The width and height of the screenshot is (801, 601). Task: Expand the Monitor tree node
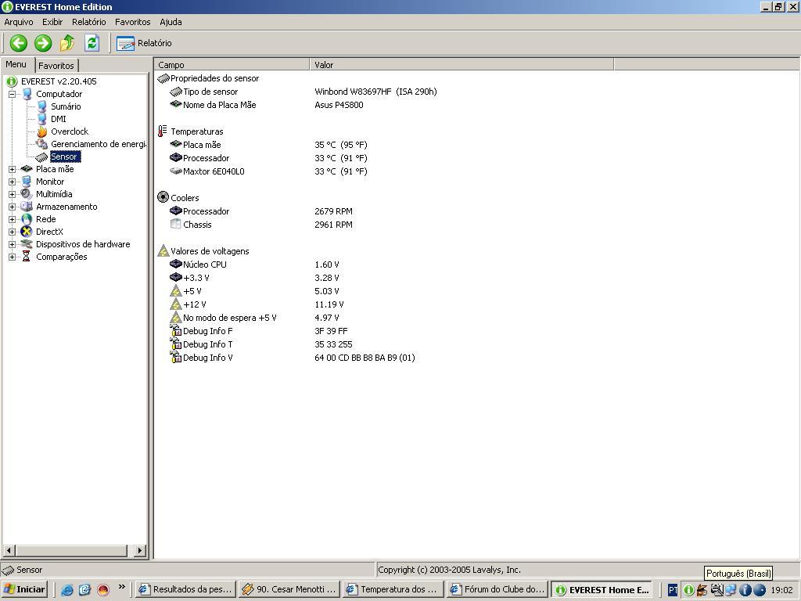(x=12, y=182)
